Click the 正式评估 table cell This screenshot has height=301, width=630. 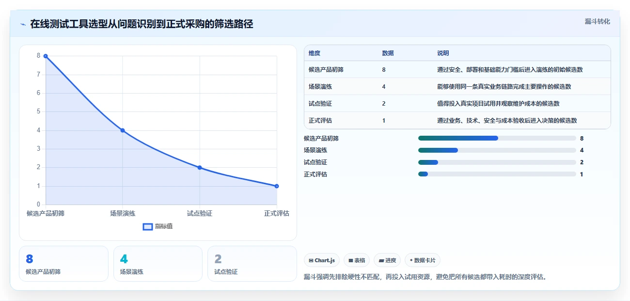coord(320,121)
